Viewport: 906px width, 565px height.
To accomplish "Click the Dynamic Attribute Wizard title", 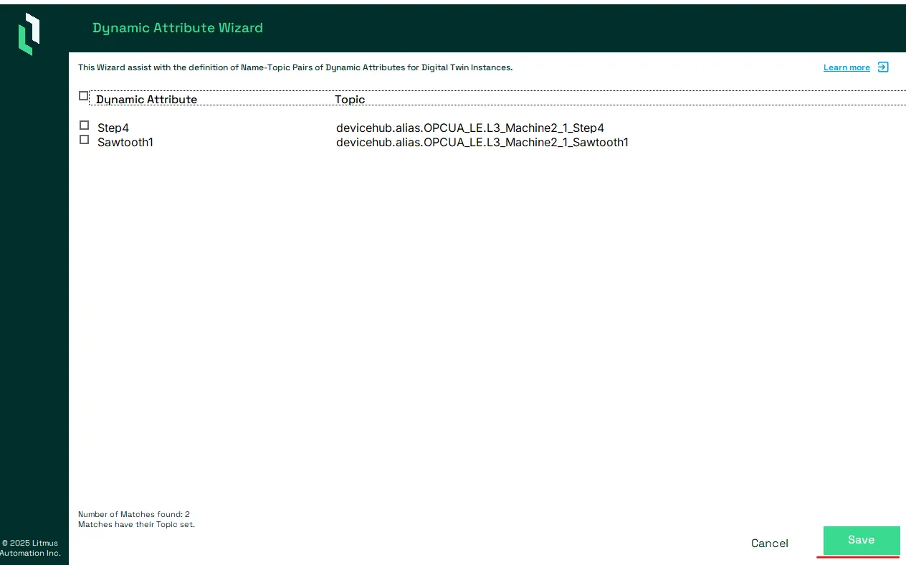I will pos(178,28).
